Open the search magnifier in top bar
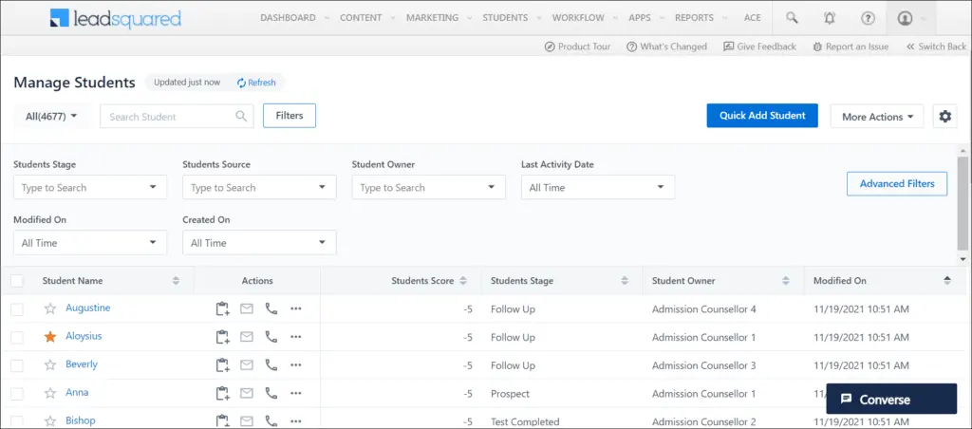 pyautogui.click(x=792, y=18)
